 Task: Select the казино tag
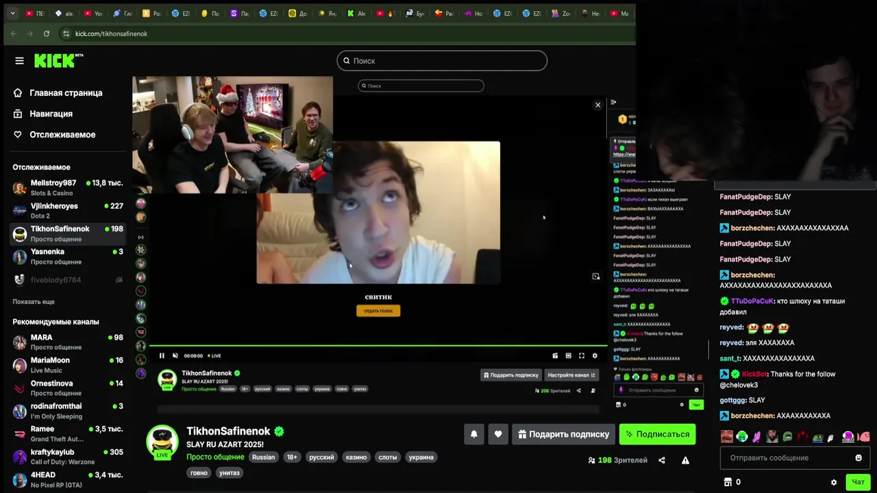click(356, 457)
